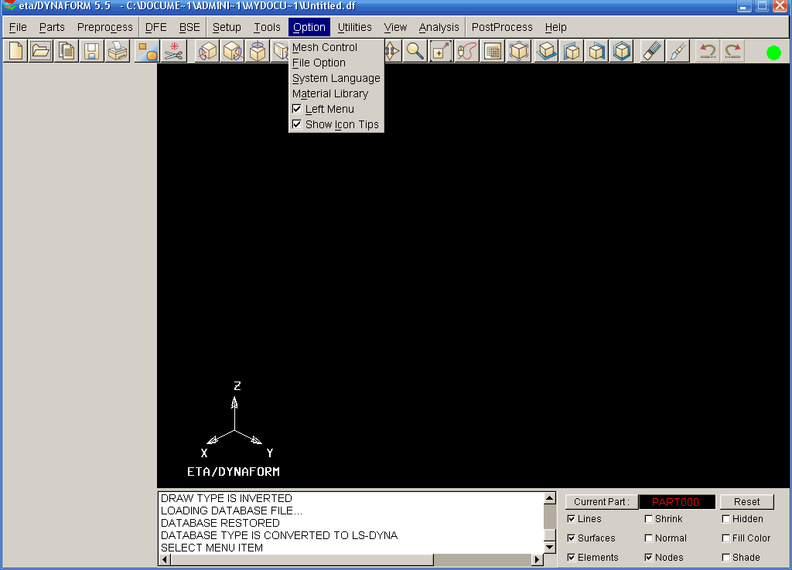
Task: Click the message log scroll left arrow
Action: pos(165,559)
